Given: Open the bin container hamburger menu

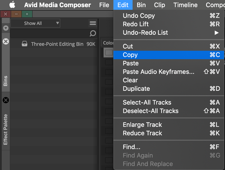Looking at the screenshot, I should click(x=93, y=24).
